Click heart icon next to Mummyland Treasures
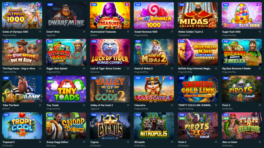 tap(128, 32)
